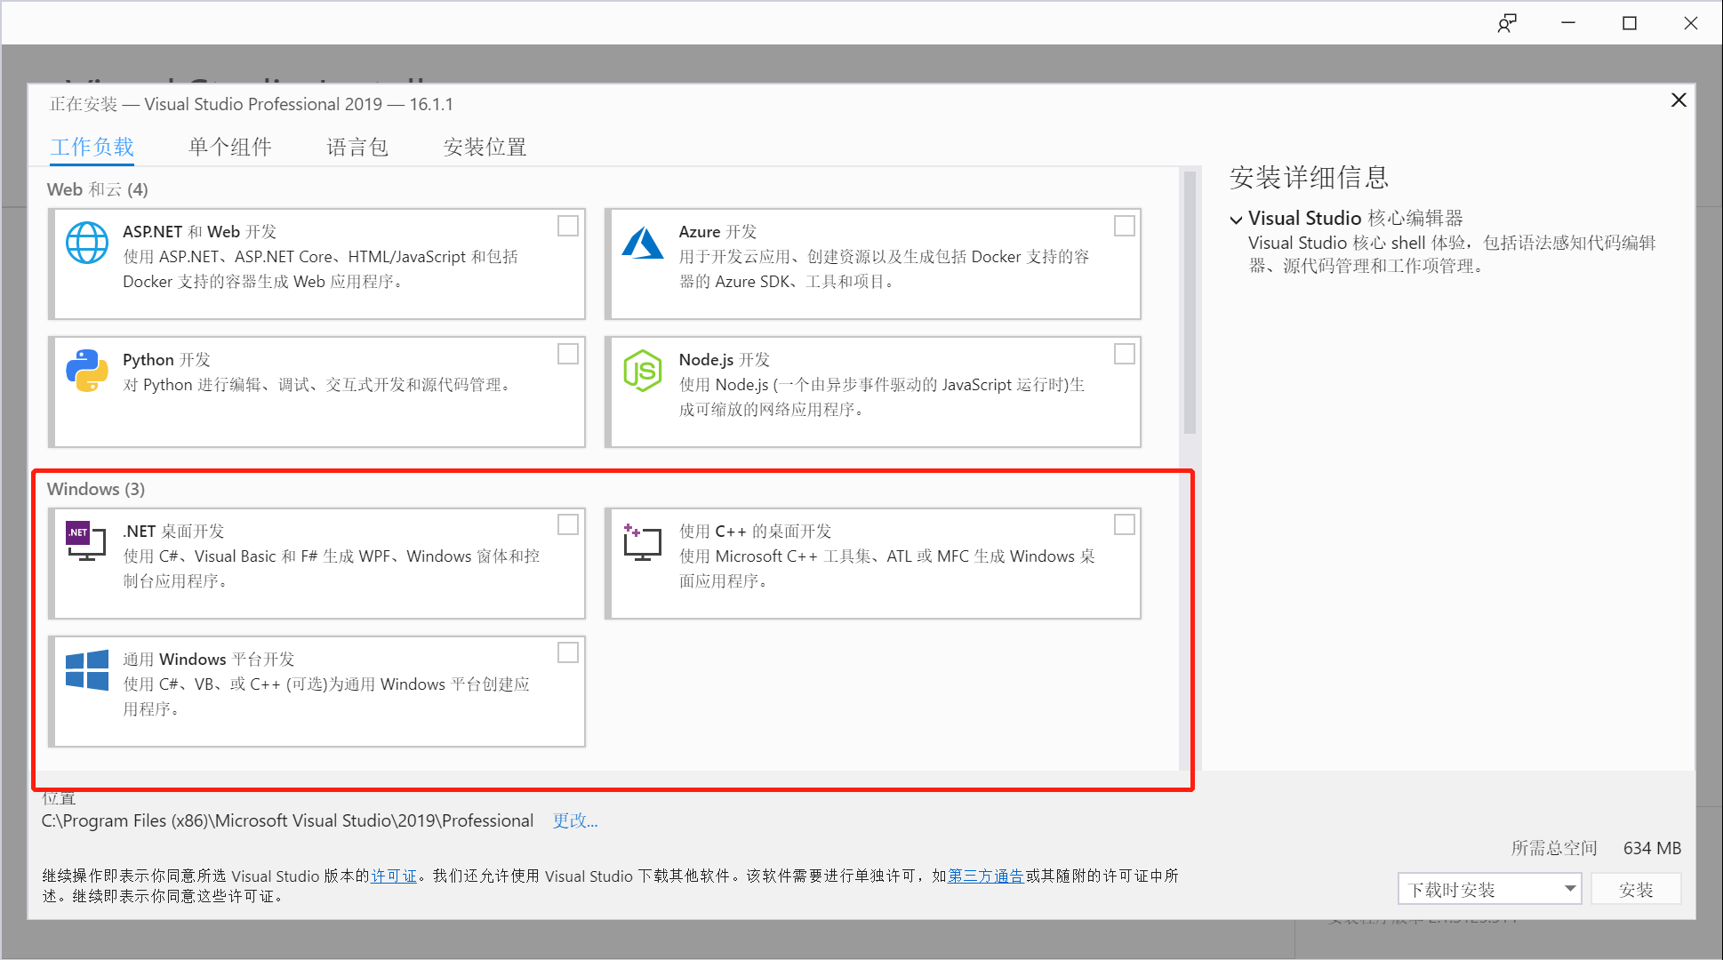Collapse the Visual Studio 核心编辑器 section
This screenshot has width=1723, height=960.
[1236, 220]
